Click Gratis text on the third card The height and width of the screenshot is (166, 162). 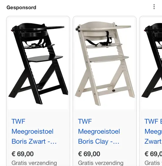pos(152,163)
